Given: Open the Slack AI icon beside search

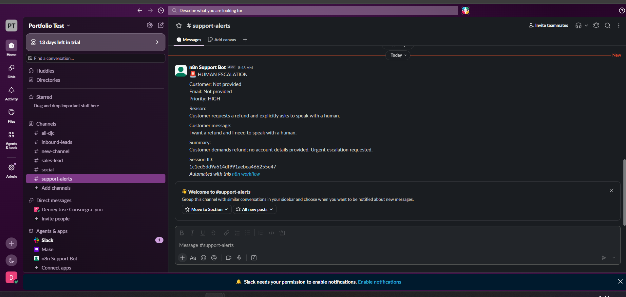Looking at the screenshot, I should click(x=465, y=10).
